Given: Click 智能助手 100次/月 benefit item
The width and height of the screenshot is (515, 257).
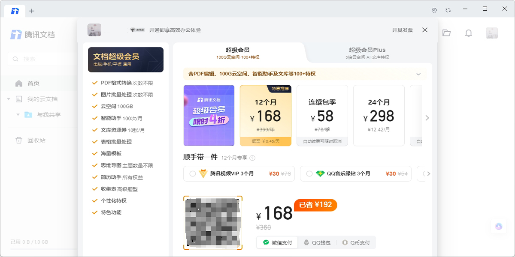Looking at the screenshot, I should click(x=117, y=118).
